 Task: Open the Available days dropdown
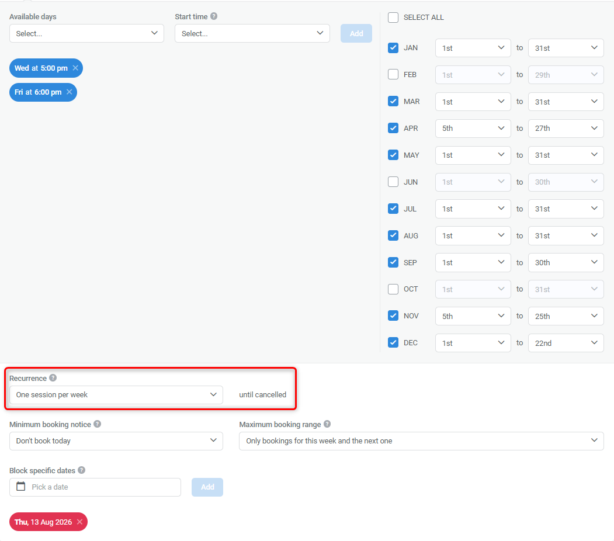(x=86, y=33)
